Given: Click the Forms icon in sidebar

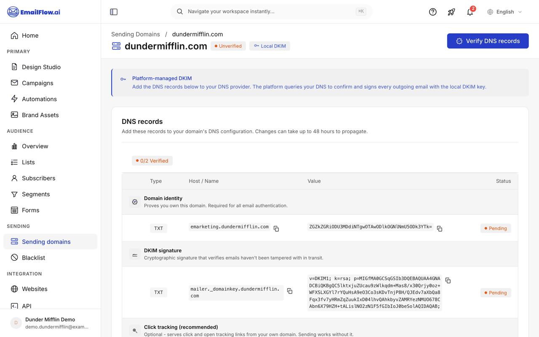Looking at the screenshot, I should click(x=14, y=210).
